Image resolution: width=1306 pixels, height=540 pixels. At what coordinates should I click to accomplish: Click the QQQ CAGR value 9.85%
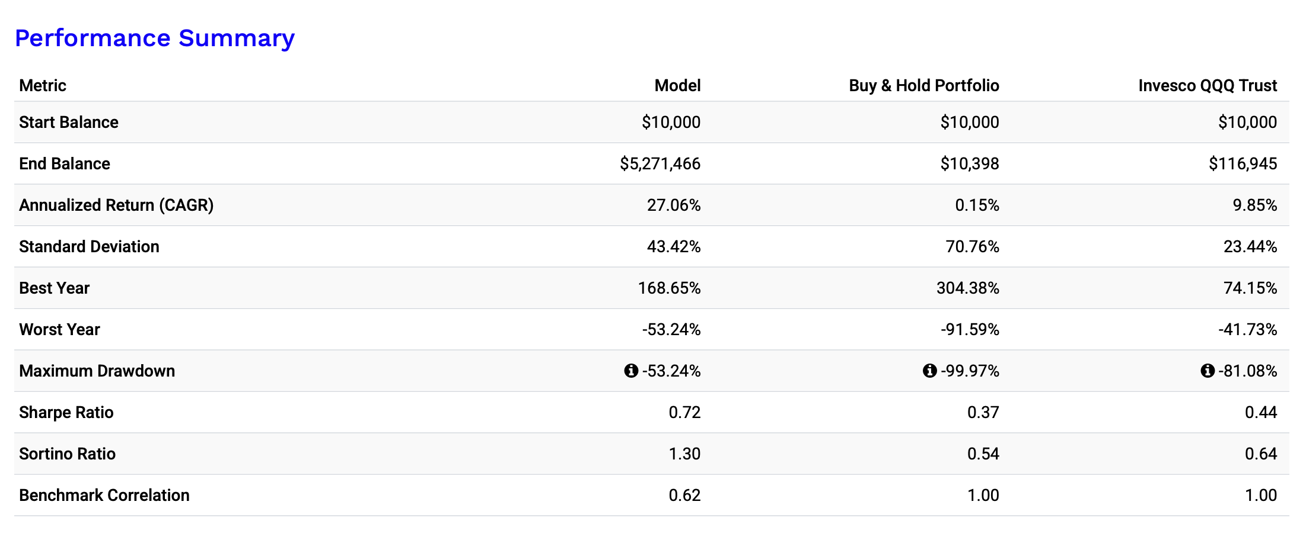click(1255, 205)
